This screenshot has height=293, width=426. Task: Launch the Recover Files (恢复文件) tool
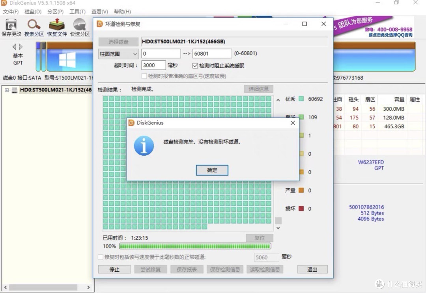(57, 28)
